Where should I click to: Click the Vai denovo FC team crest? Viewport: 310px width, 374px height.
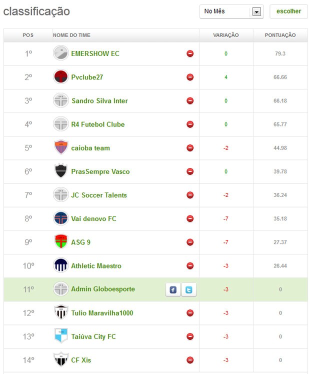[x=61, y=218]
